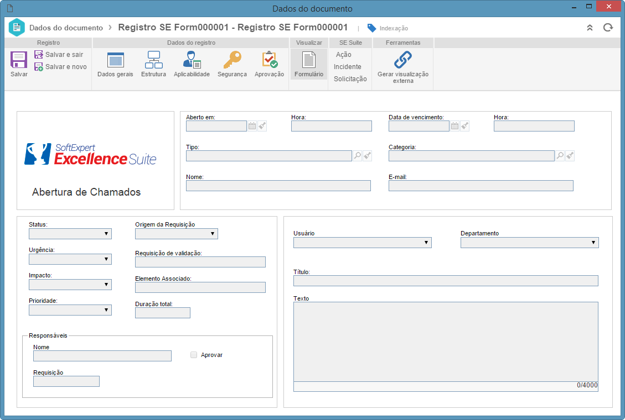Viewport: 625px width, 420px height.
Task: Open the Origem da Requisição dropdown
Action: (177, 234)
